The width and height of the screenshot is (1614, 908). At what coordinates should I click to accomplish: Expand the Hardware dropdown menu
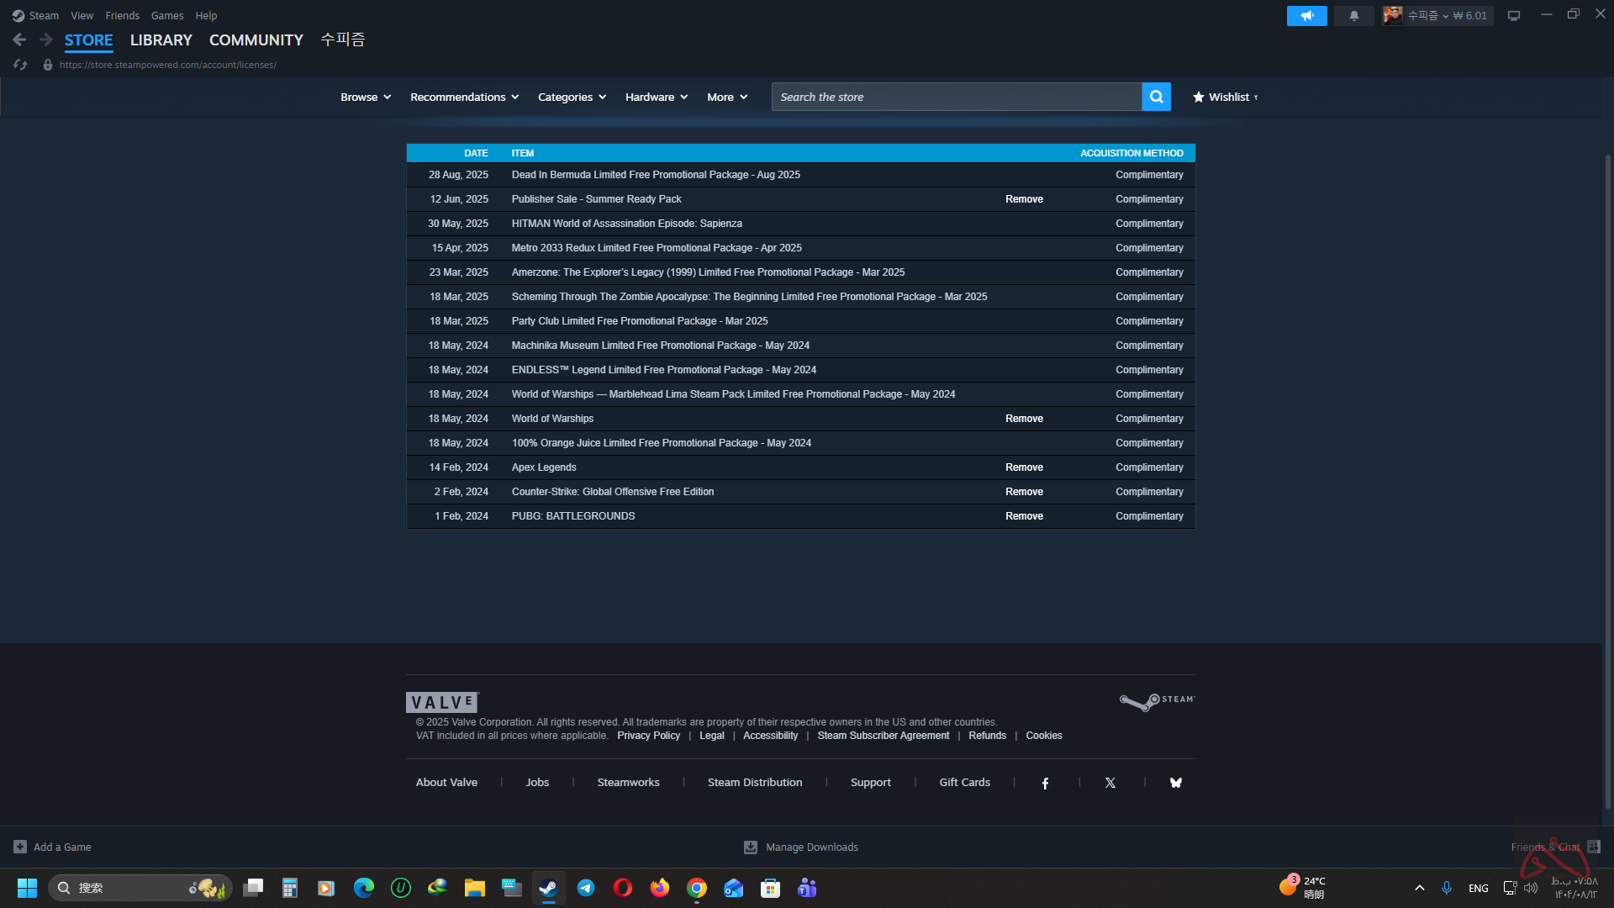[656, 97]
